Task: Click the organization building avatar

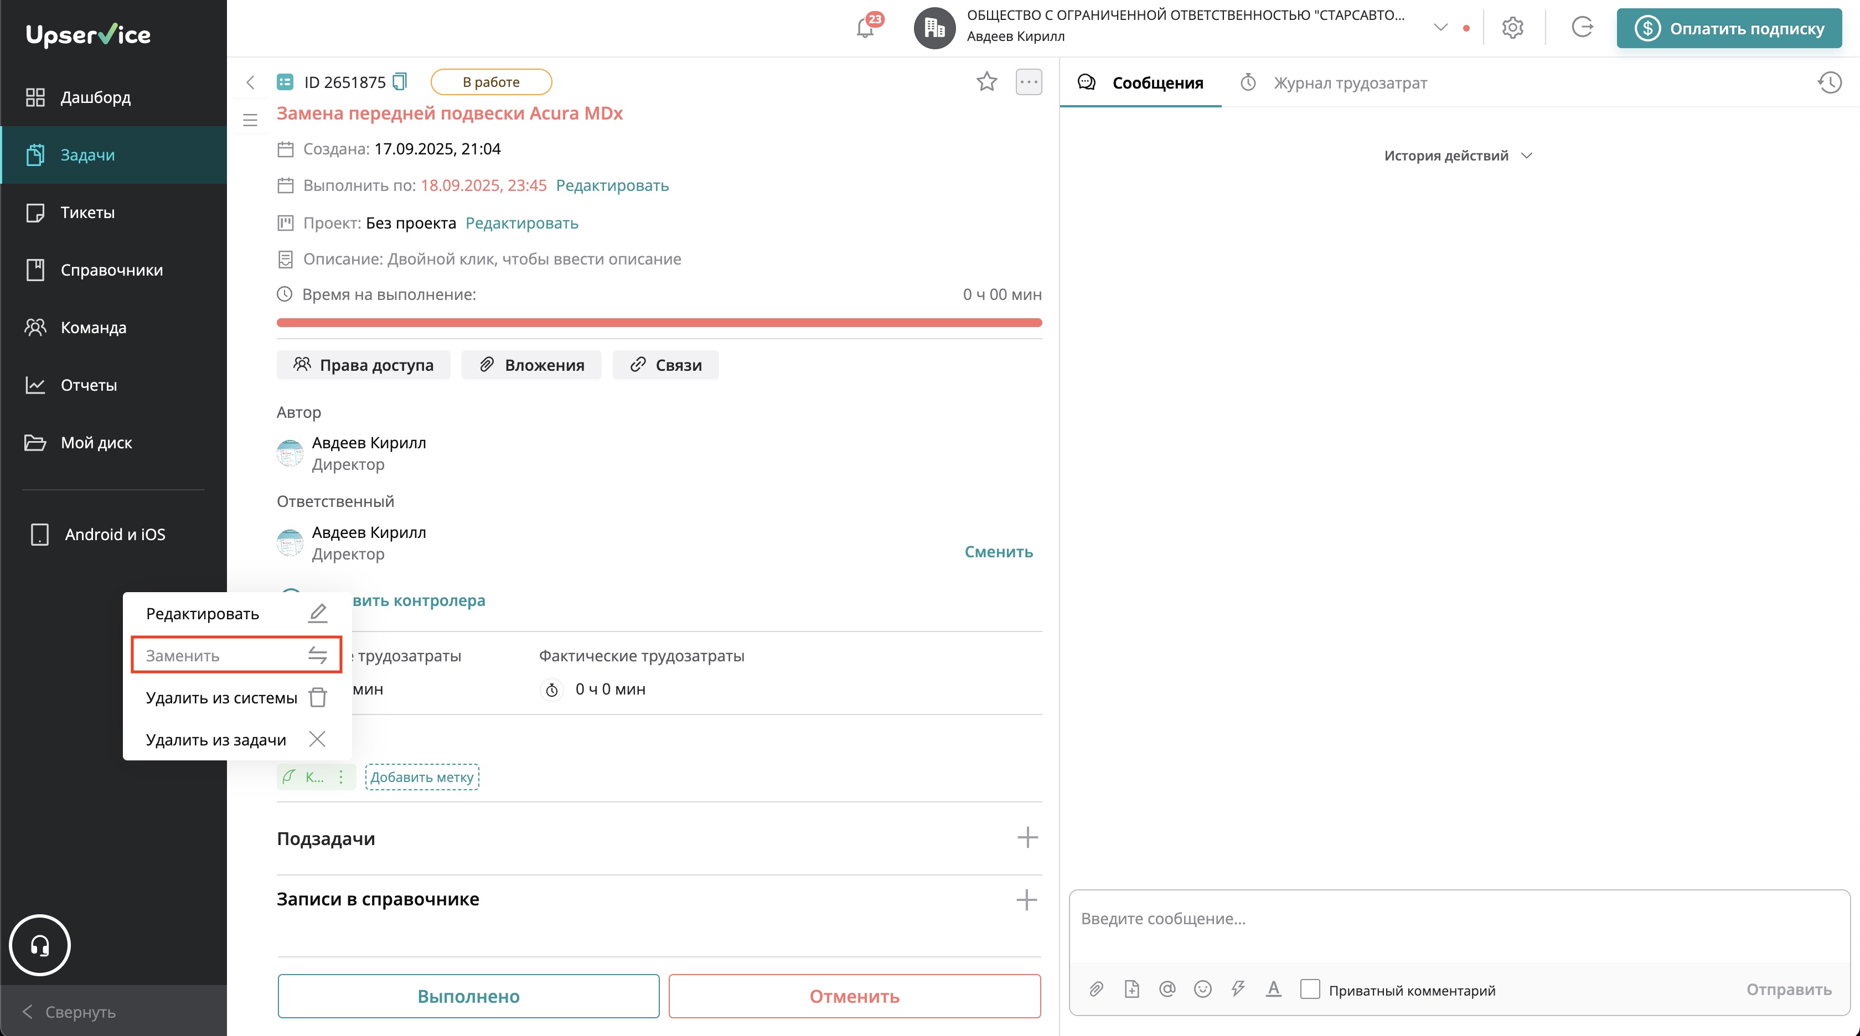Action: (934, 28)
